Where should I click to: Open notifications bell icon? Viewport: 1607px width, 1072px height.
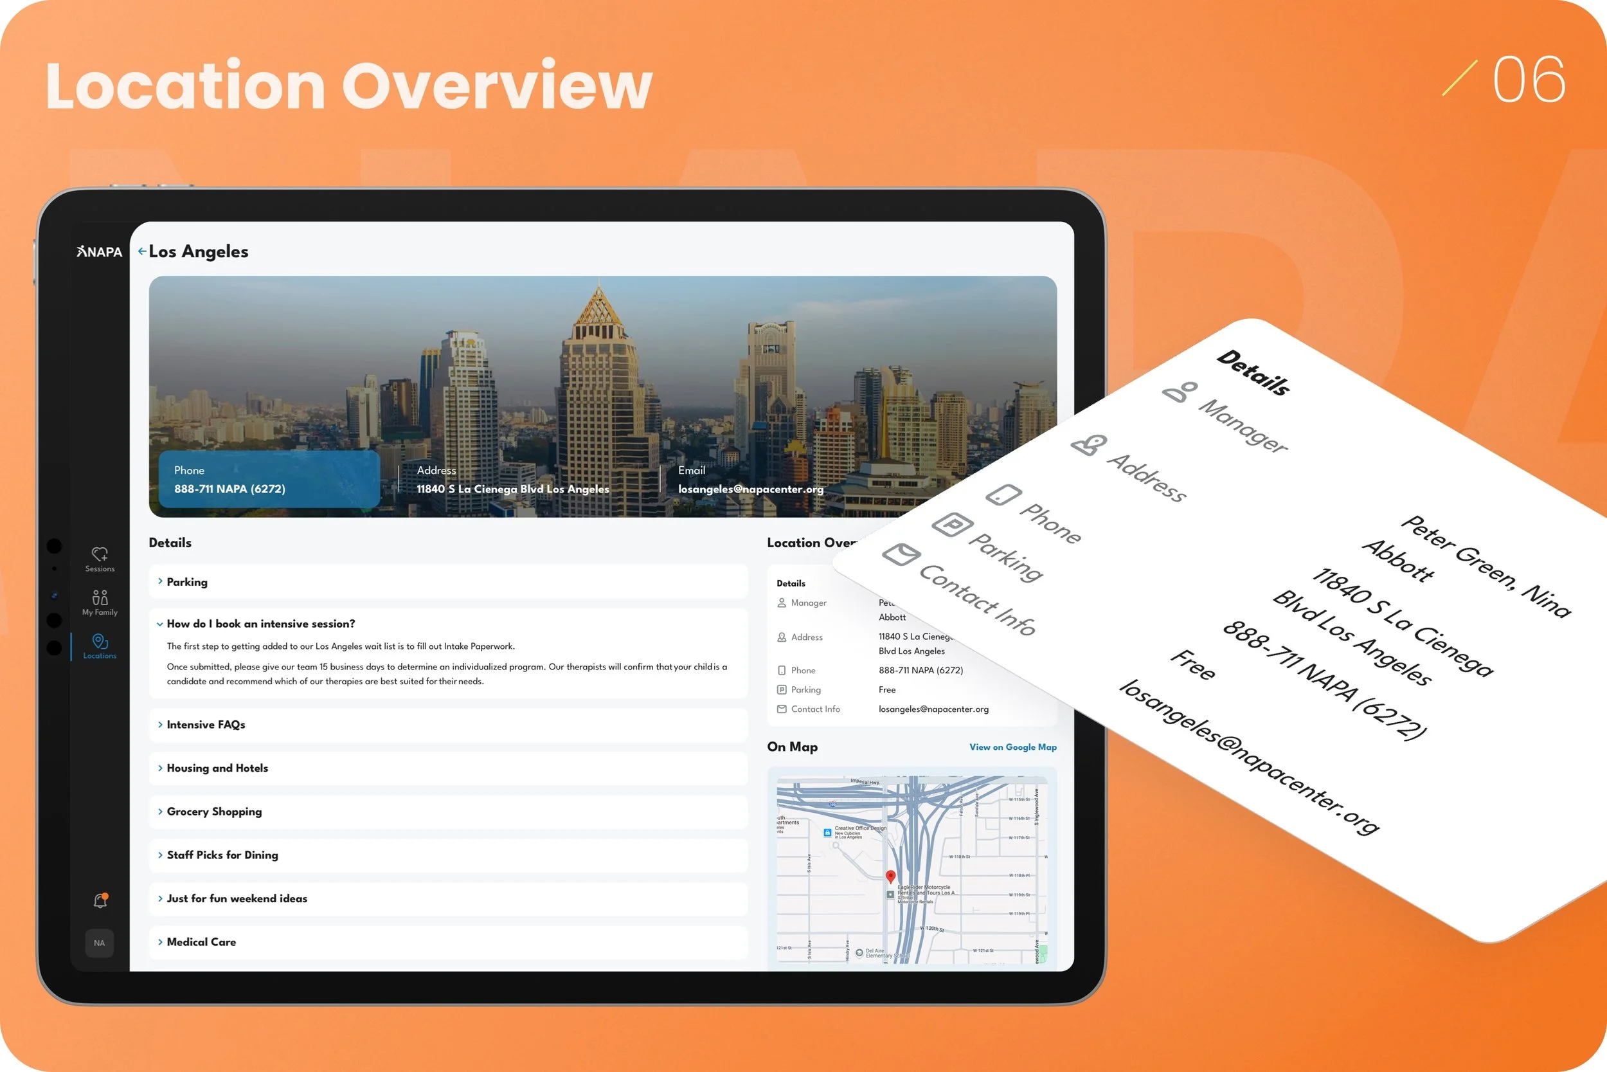tap(100, 901)
